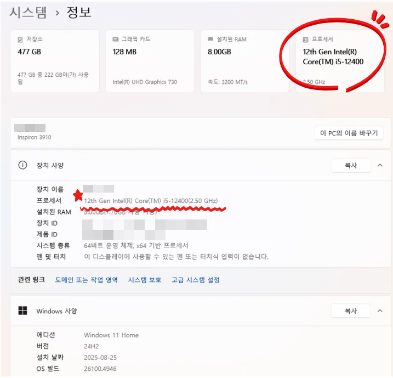Click the 펜 및 터치 description text
The height and width of the screenshot is (378, 393).
[176, 257]
